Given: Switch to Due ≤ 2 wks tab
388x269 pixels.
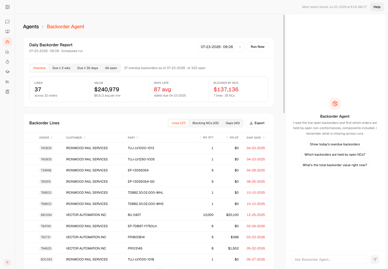Looking at the screenshot, I should click(x=61, y=68).
